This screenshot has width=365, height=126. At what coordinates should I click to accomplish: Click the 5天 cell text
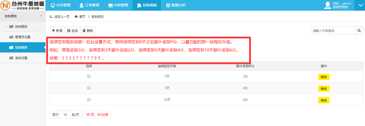(x=167, y=88)
